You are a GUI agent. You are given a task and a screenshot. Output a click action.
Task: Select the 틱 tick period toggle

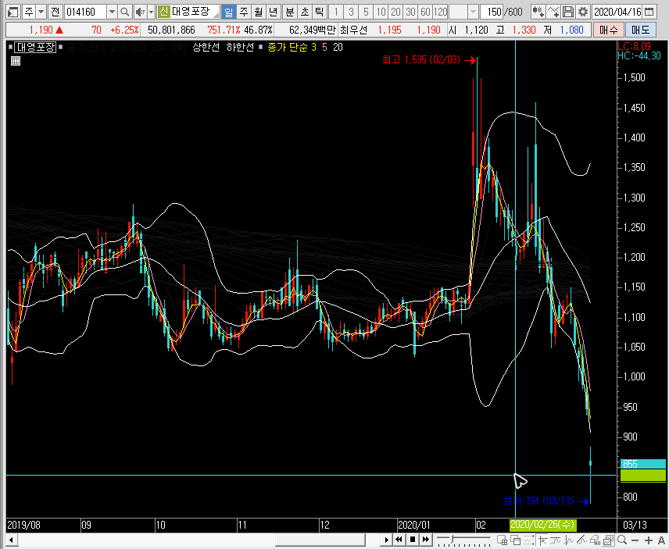(320, 12)
